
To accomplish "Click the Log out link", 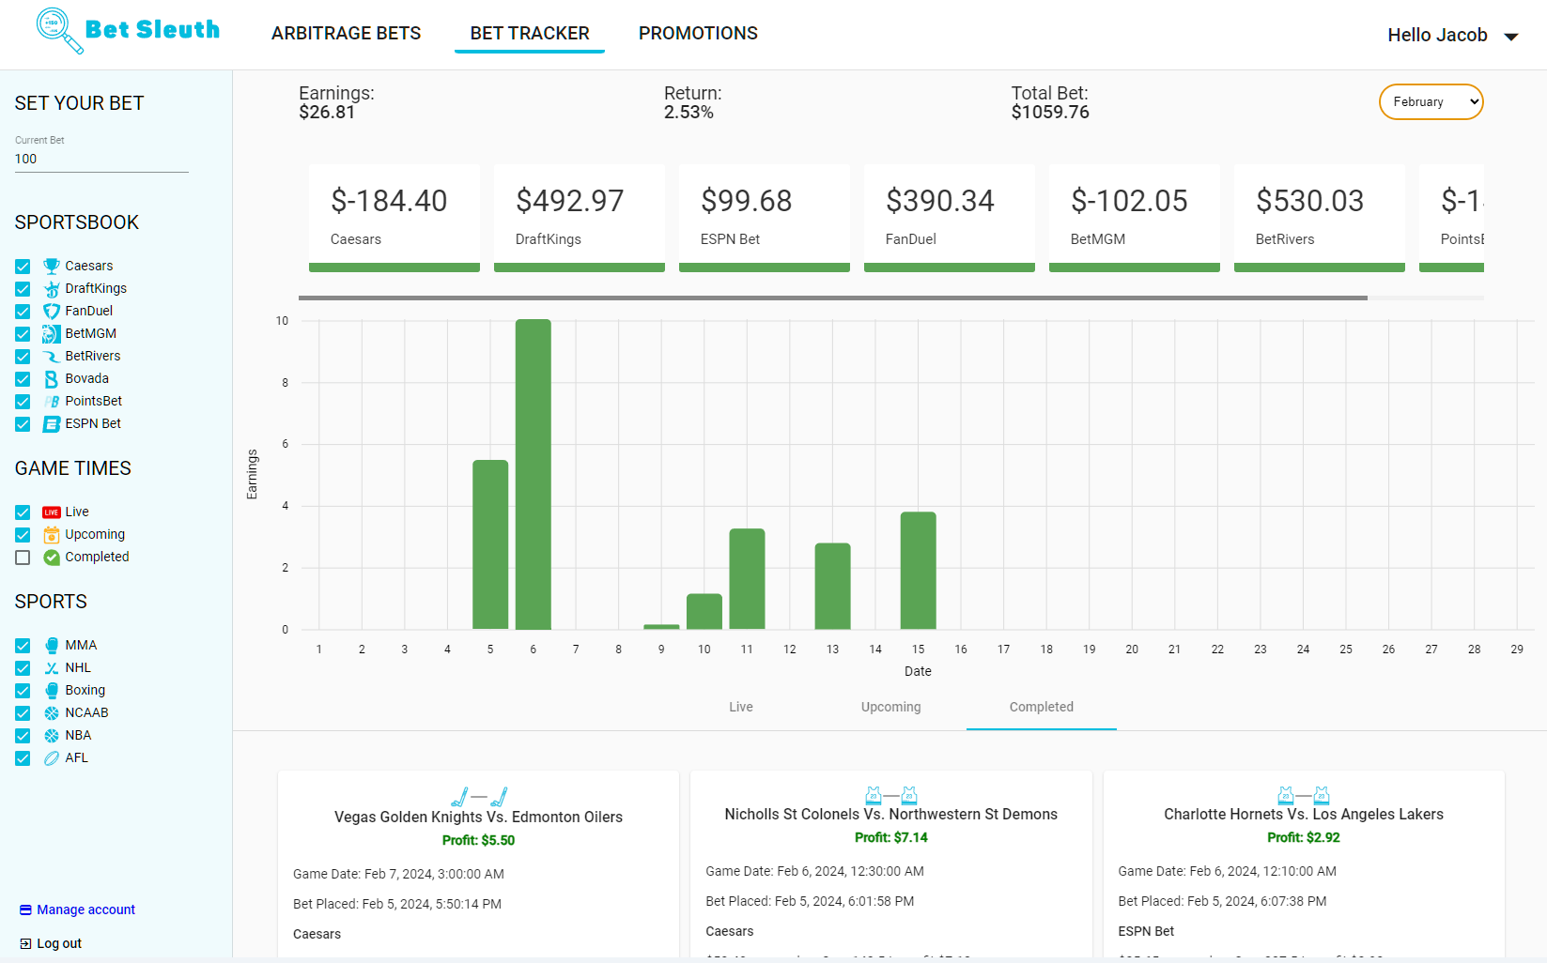I will click(x=59, y=943).
